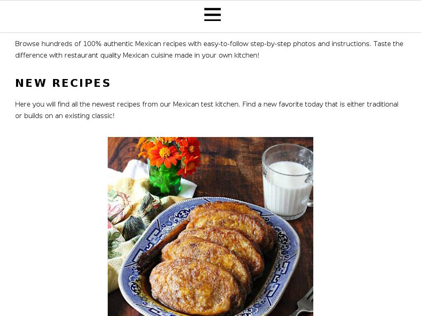Click the words "builds on an existing classic!"
Screen dimensions: 421x316
(69, 116)
